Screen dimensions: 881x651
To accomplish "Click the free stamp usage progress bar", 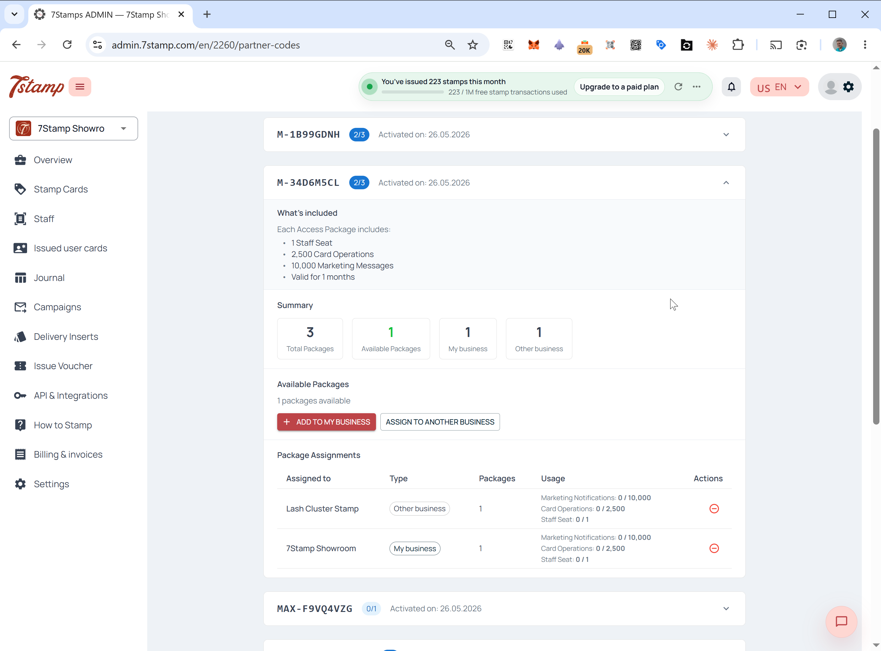I will (x=412, y=92).
